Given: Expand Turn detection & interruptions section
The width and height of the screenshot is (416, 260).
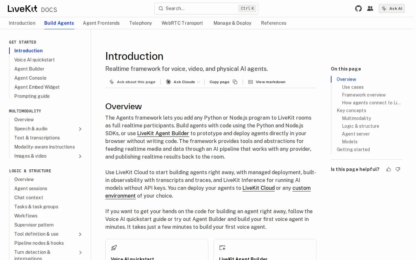Looking at the screenshot, I should (80, 253).
